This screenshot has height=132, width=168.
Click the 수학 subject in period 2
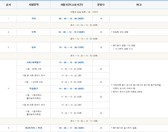pos(34,32)
